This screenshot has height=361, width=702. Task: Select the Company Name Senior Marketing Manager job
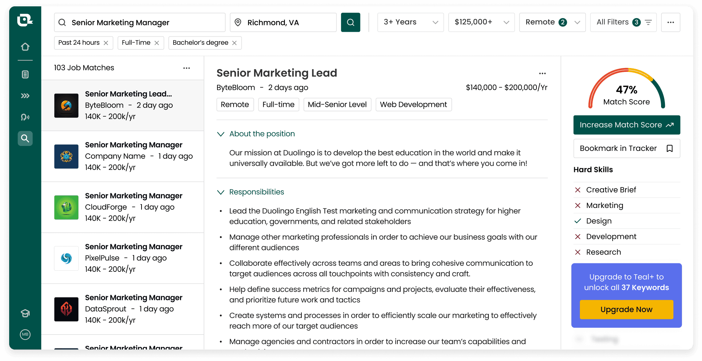click(x=123, y=157)
